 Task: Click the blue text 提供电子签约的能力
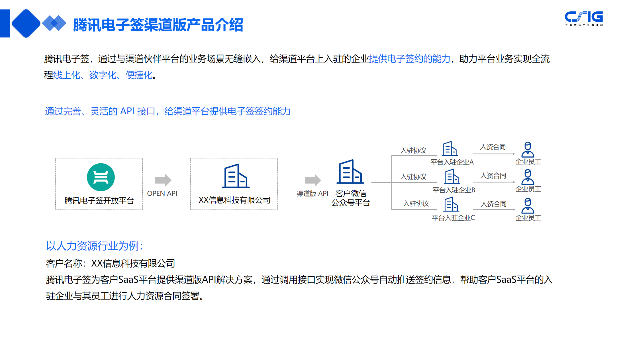(409, 59)
